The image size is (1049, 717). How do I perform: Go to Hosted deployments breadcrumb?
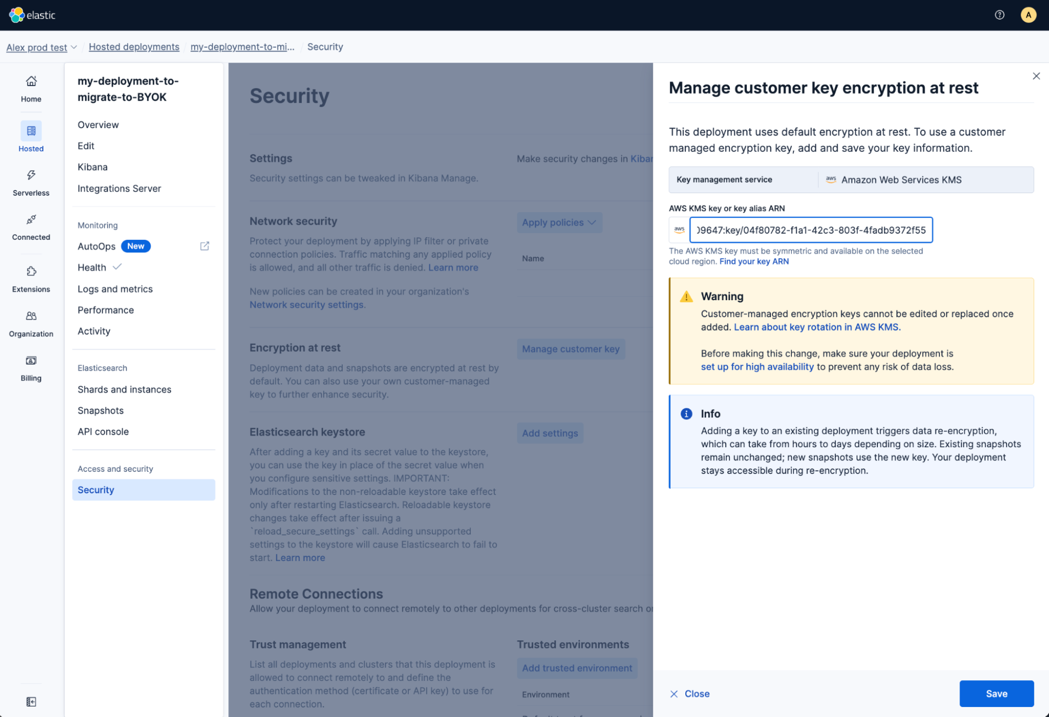click(x=134, y=47)
